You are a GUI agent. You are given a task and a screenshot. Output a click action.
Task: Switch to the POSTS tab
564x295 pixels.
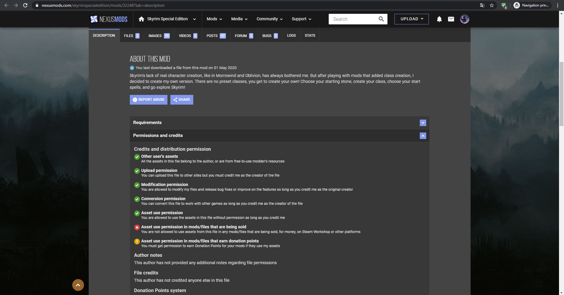[x=216, y=36]
